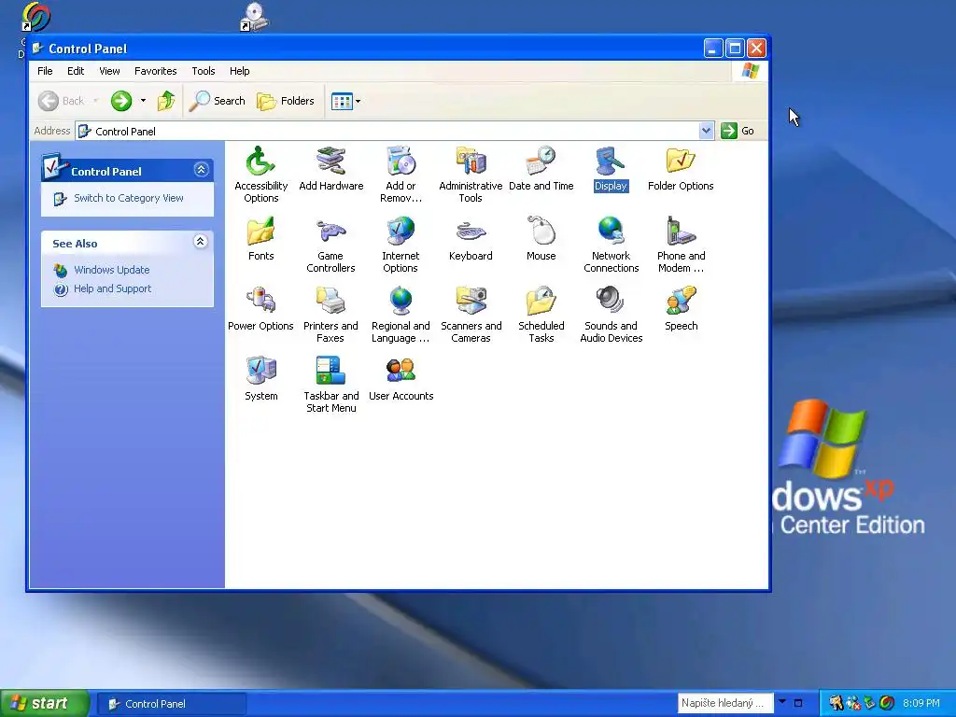Open the Views dropdown button
Image resolution: width=956 pixels, height=717 pixels.
coord(345,101)
